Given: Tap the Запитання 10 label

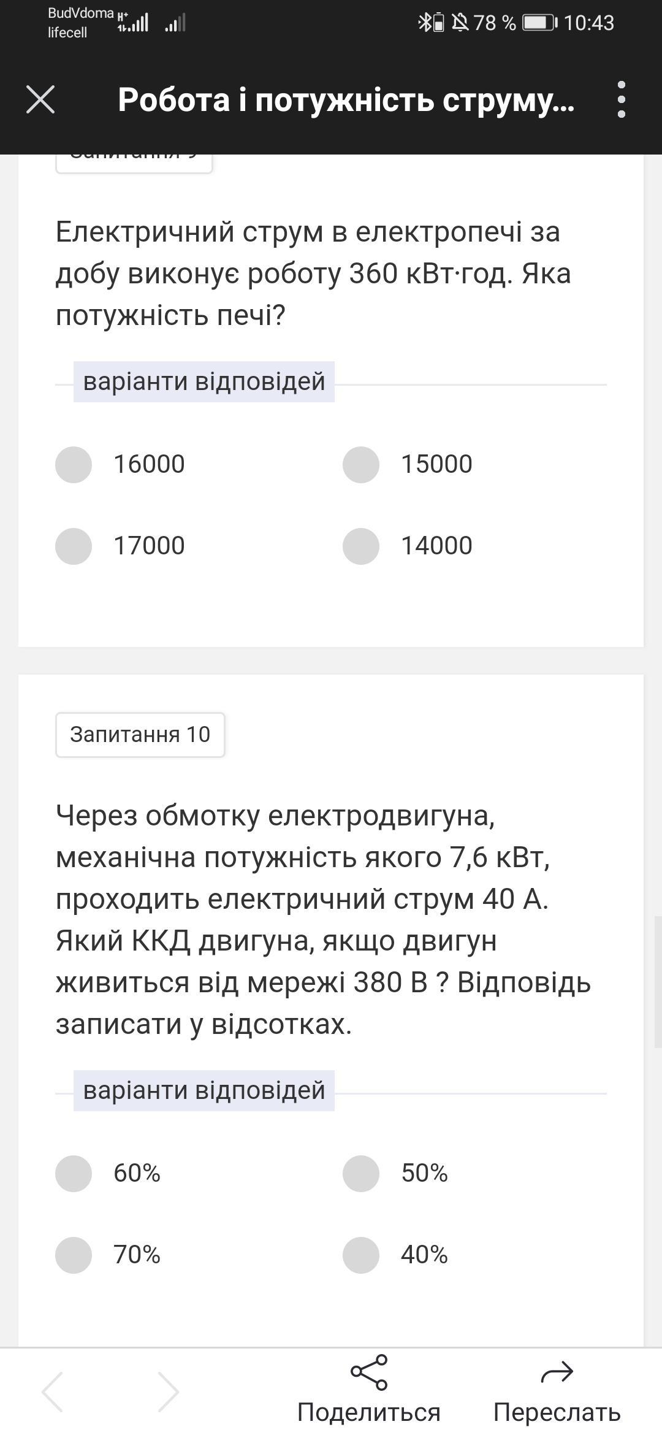Looking at the screenshot, I should click(140, 735).
